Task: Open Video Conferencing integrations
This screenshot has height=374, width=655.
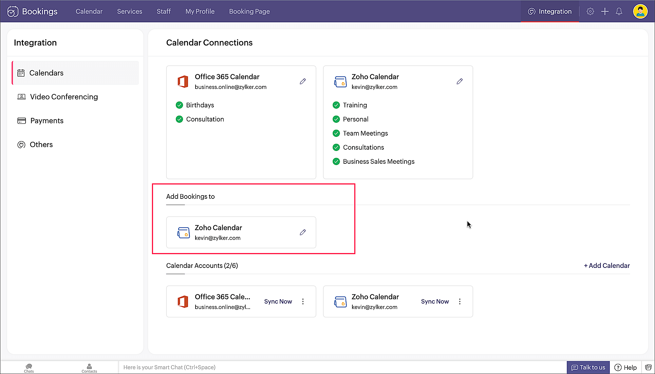Action: (75, 97)
